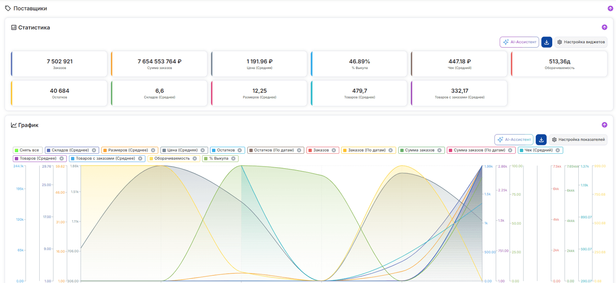The width and height of the screenshot is (616, 283).
Task: Remove Складов (Среднее) series with its x icon
Action: [94, 151]
